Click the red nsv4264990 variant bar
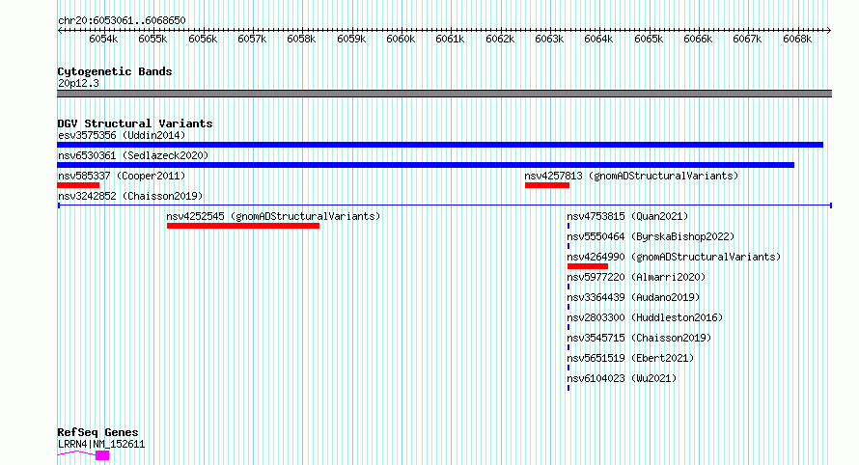This screenshot has width=859, height=465. [x=587, y=266]
